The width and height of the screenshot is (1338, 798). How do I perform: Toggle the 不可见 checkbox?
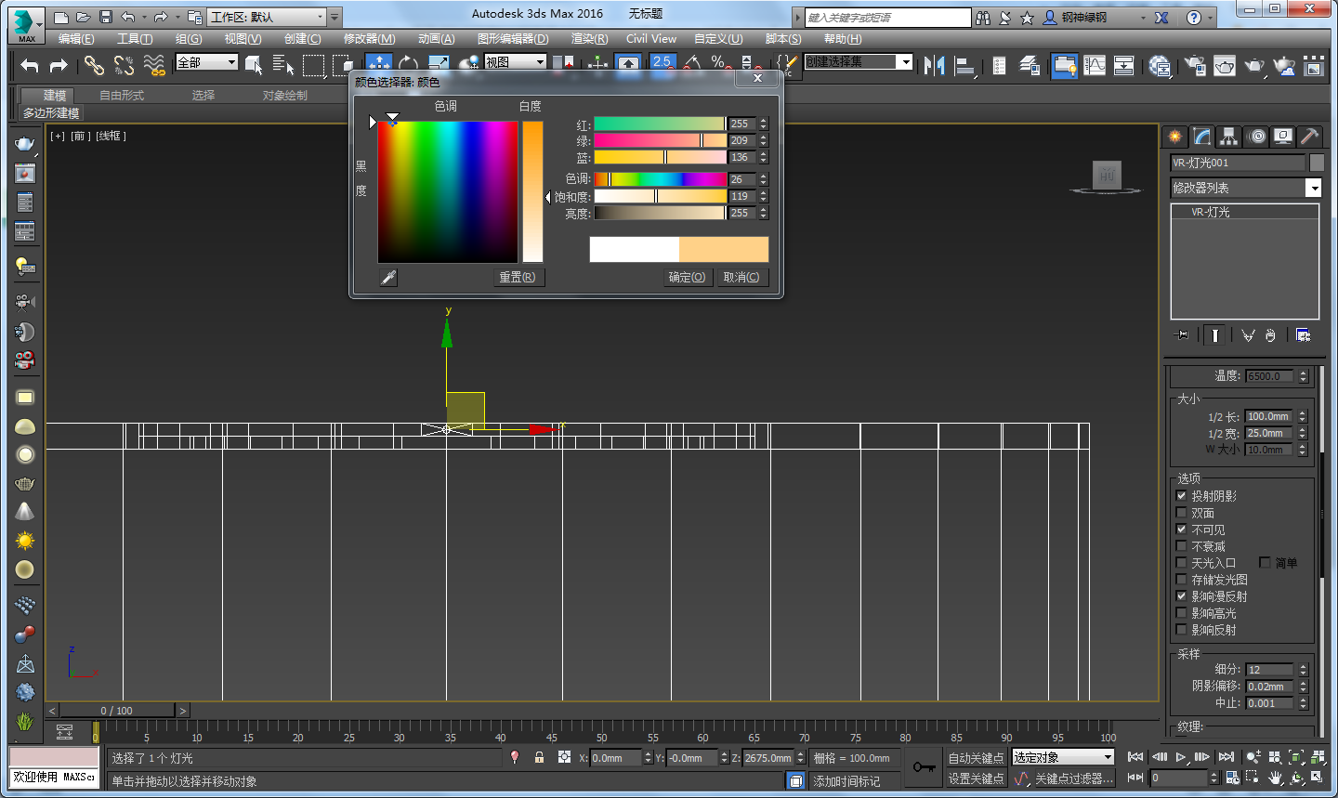[1182, 530]
